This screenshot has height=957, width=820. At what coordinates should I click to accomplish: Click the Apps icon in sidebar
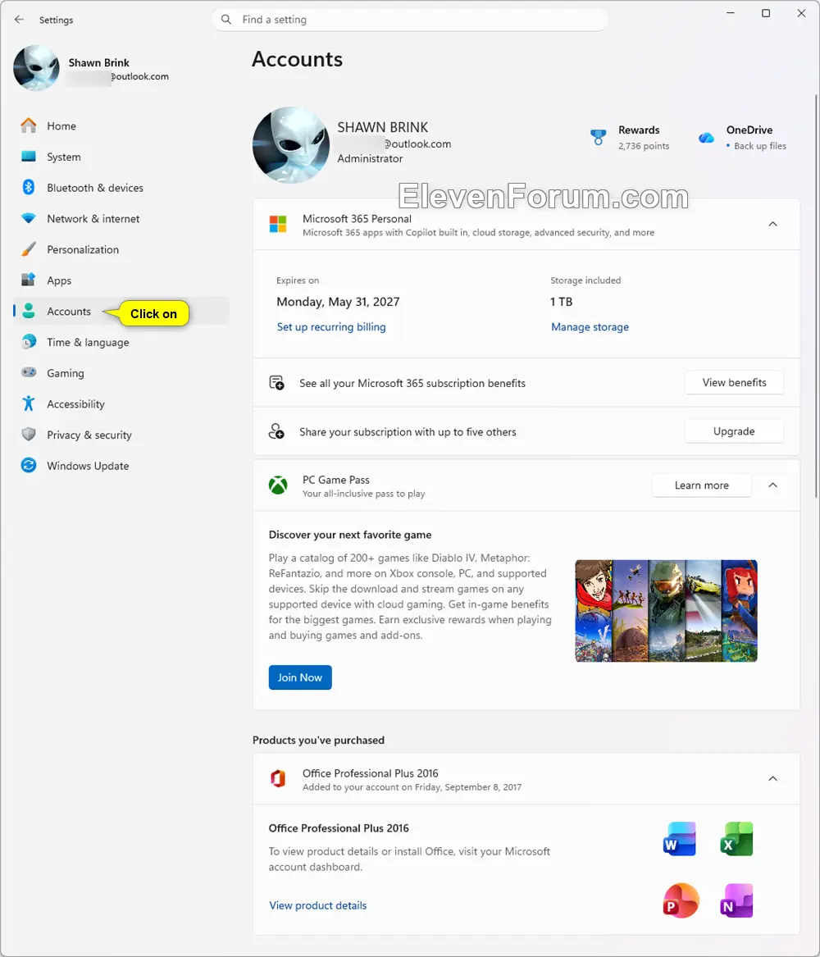29,280
